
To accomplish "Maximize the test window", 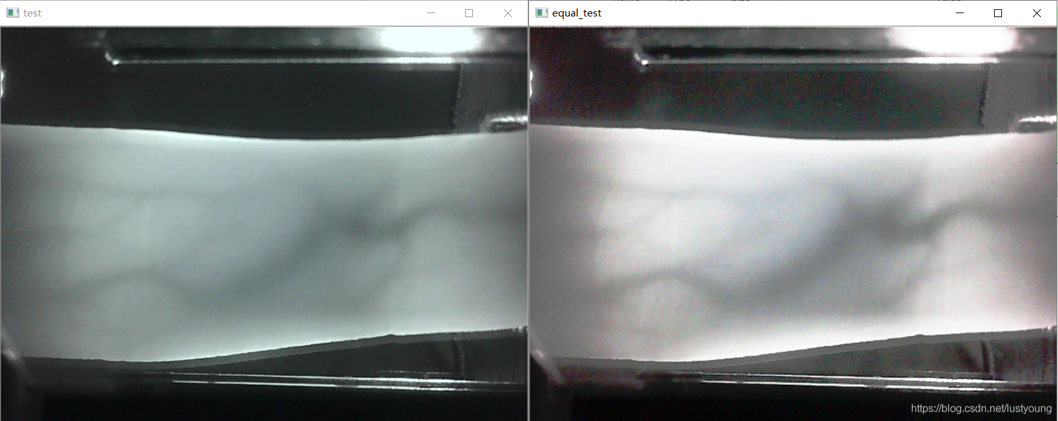I will click(469, 13).
